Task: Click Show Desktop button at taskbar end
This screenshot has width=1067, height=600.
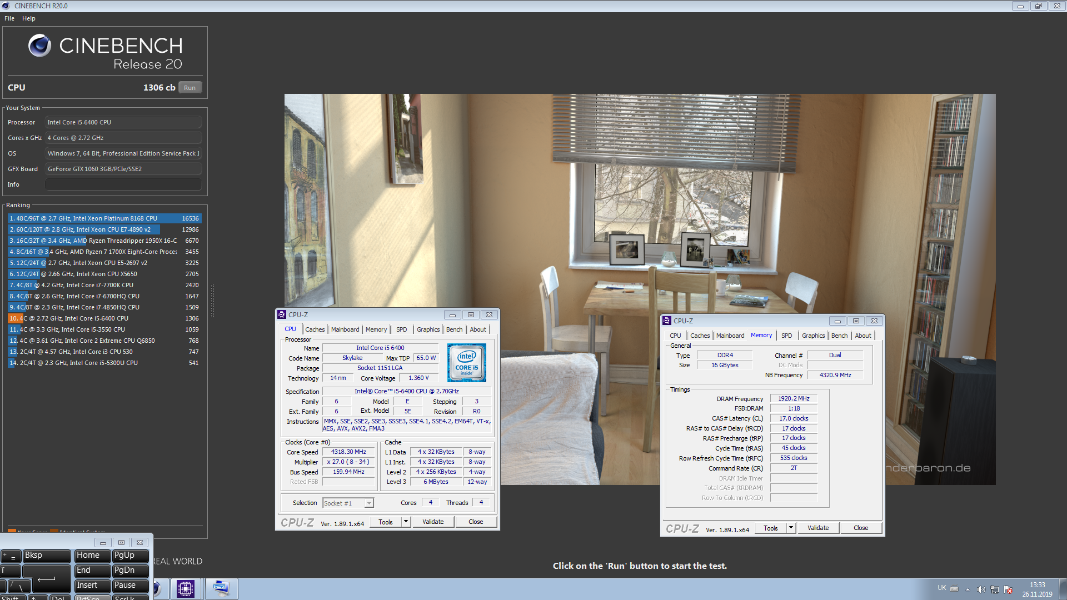Action: pyautogui.click(x=1063, y=589)
